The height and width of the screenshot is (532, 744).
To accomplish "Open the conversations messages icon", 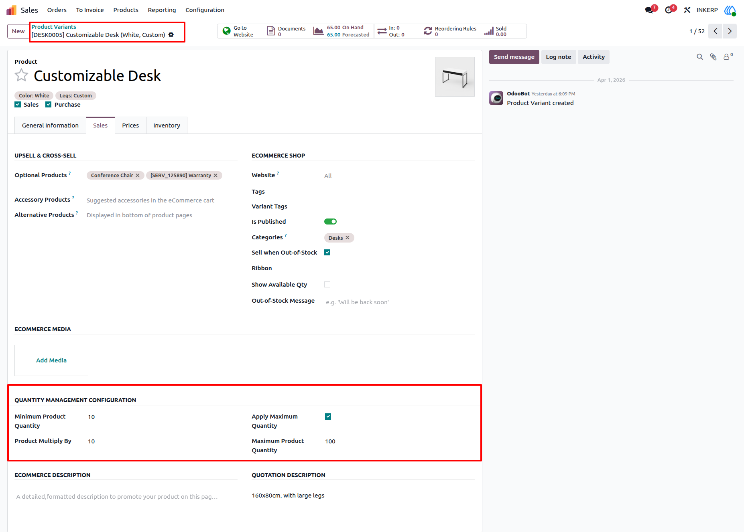I will [650, 10].
